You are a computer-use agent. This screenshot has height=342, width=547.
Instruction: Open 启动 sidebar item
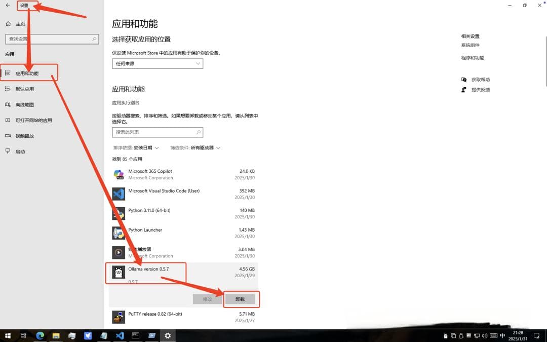(20, 151)
